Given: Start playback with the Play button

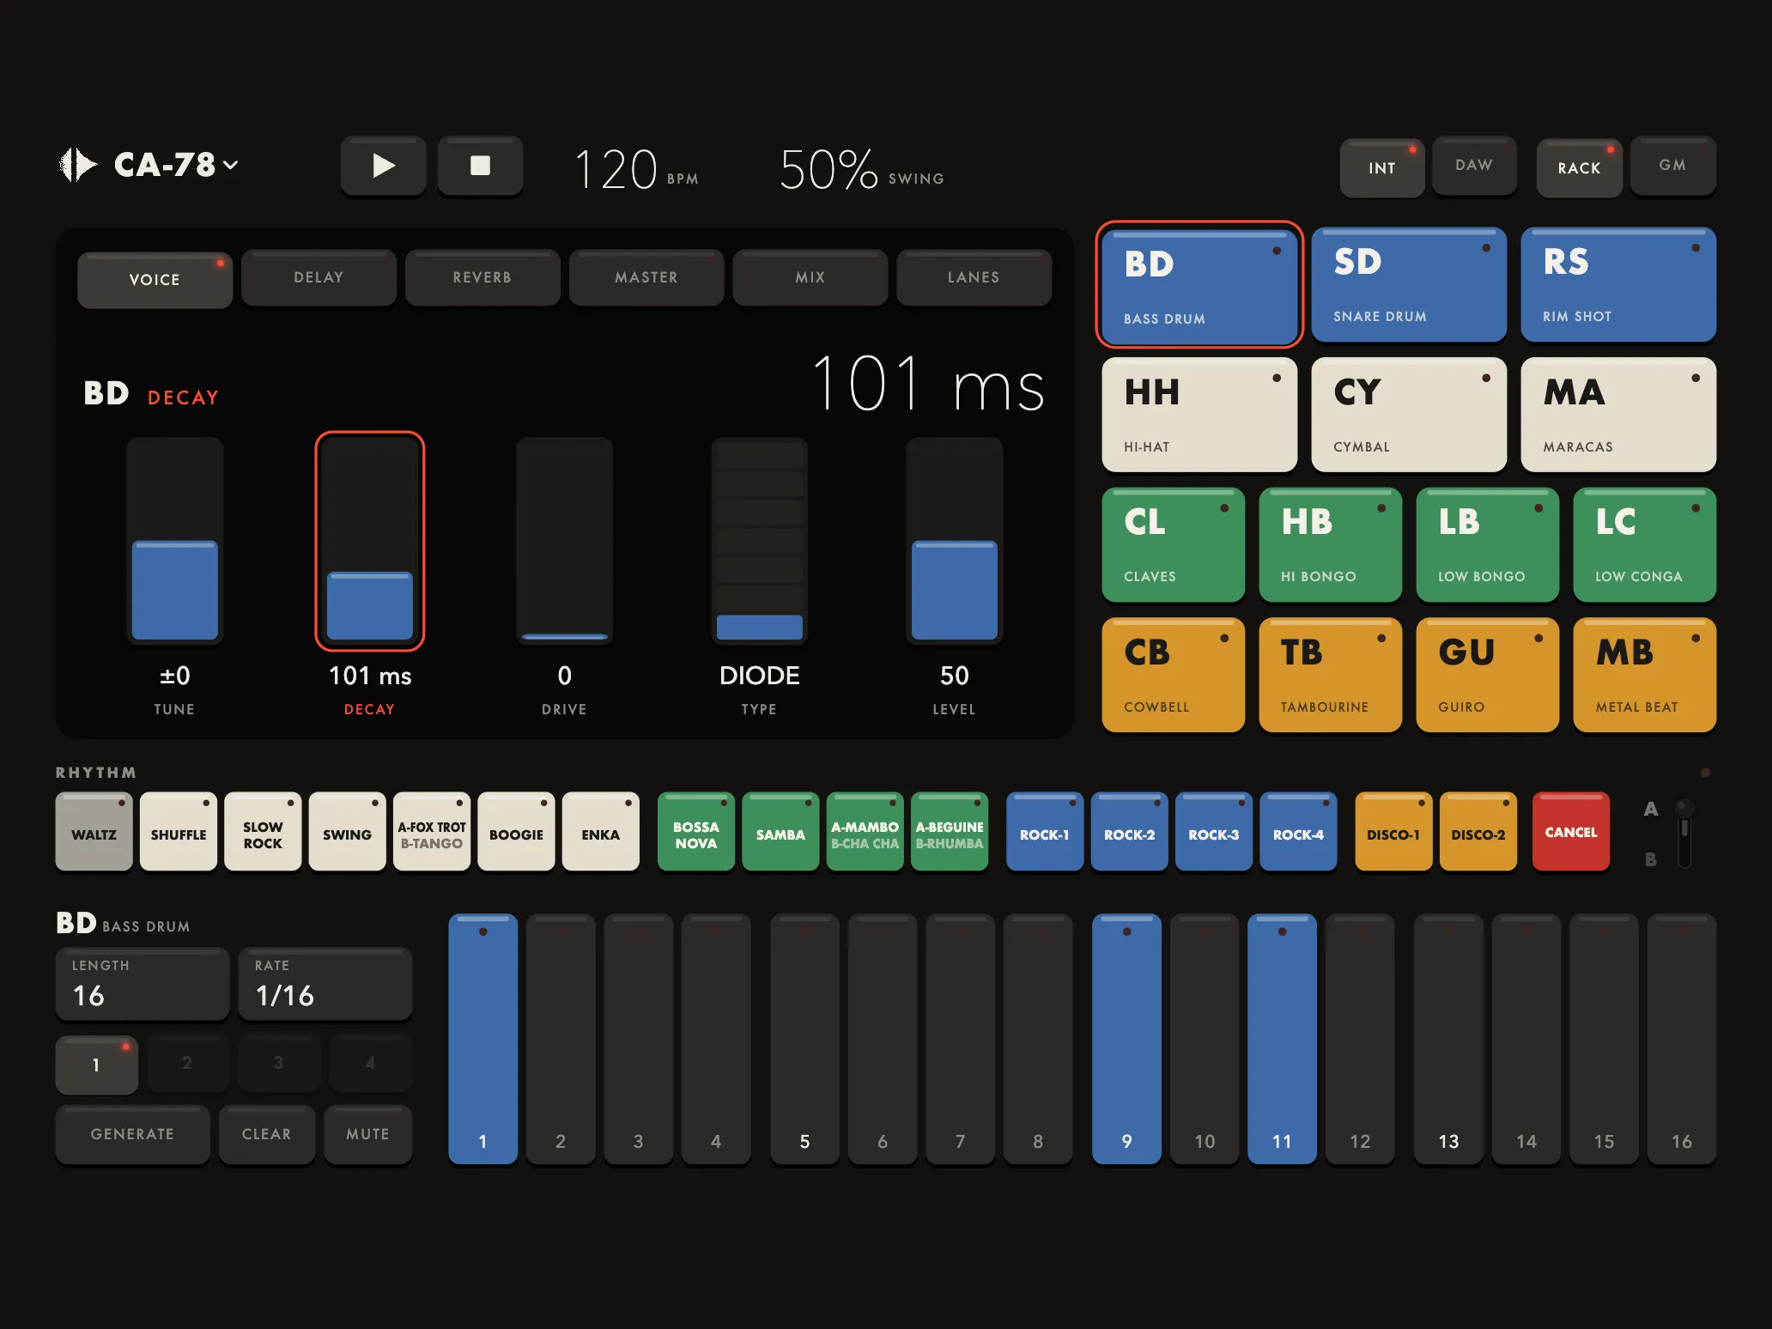Looking at the screenshot, I should 383,166.
